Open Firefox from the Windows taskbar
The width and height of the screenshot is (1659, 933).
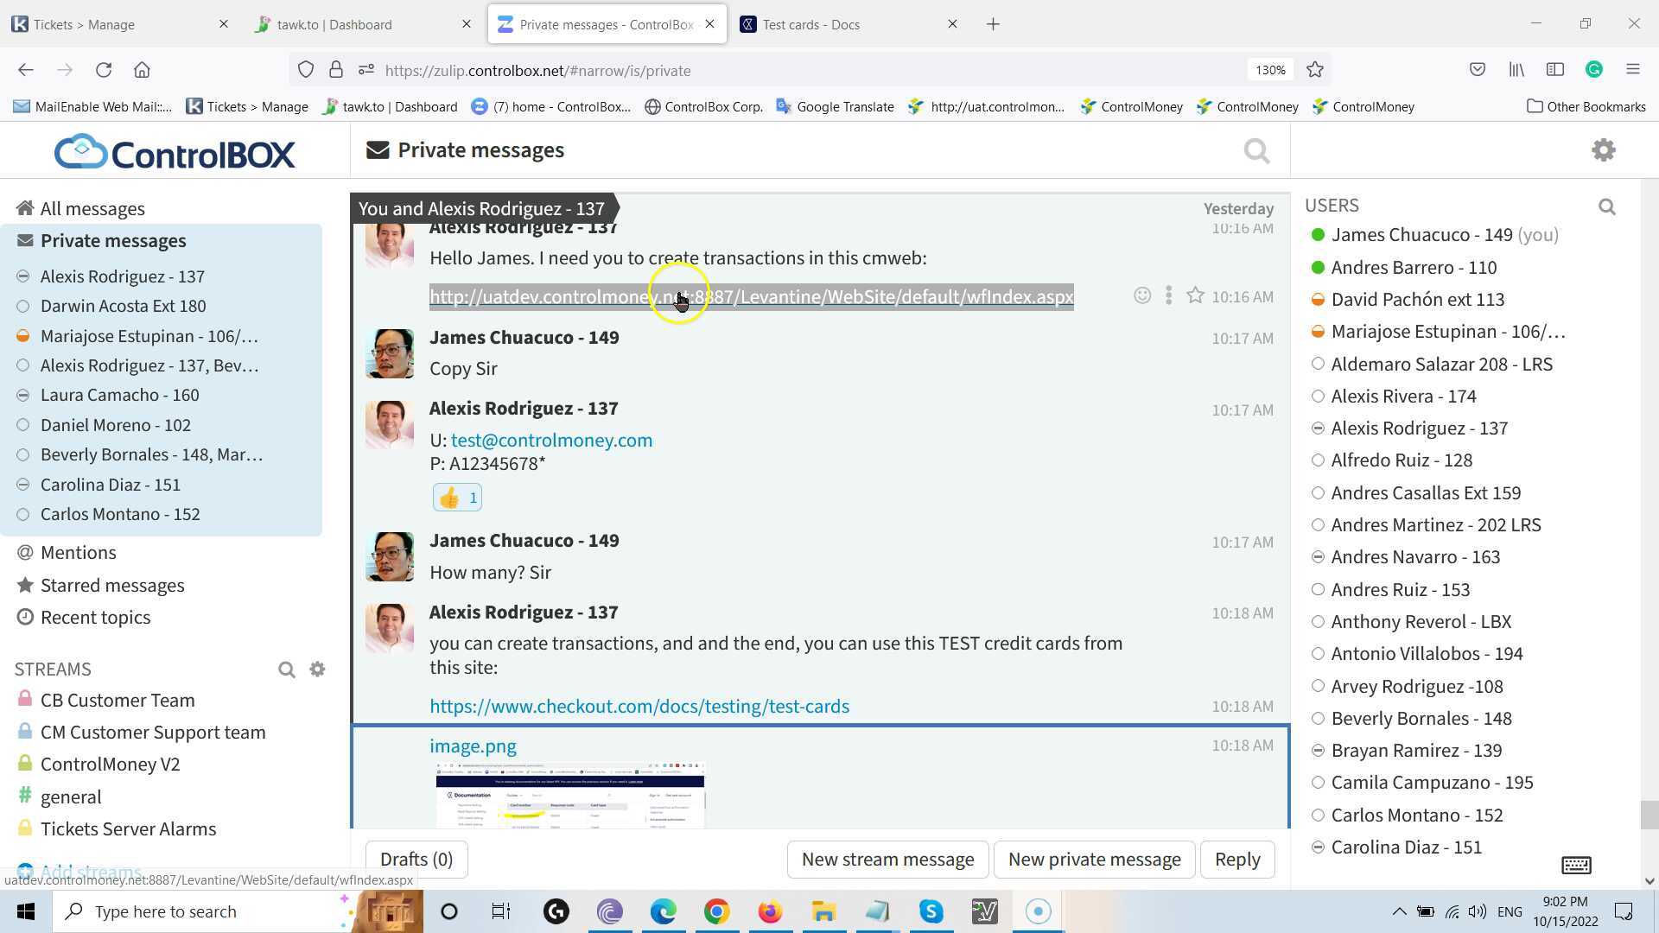[769, 911]
